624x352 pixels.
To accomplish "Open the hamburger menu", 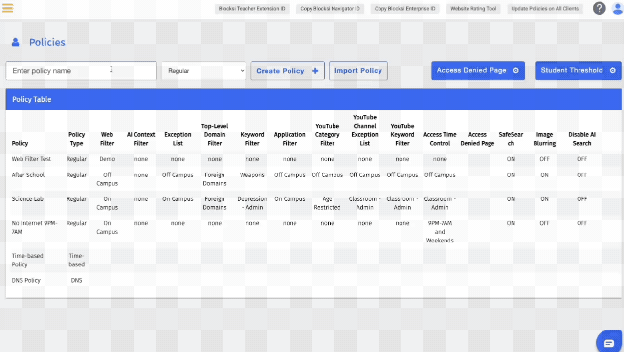I will click(8, 8).
